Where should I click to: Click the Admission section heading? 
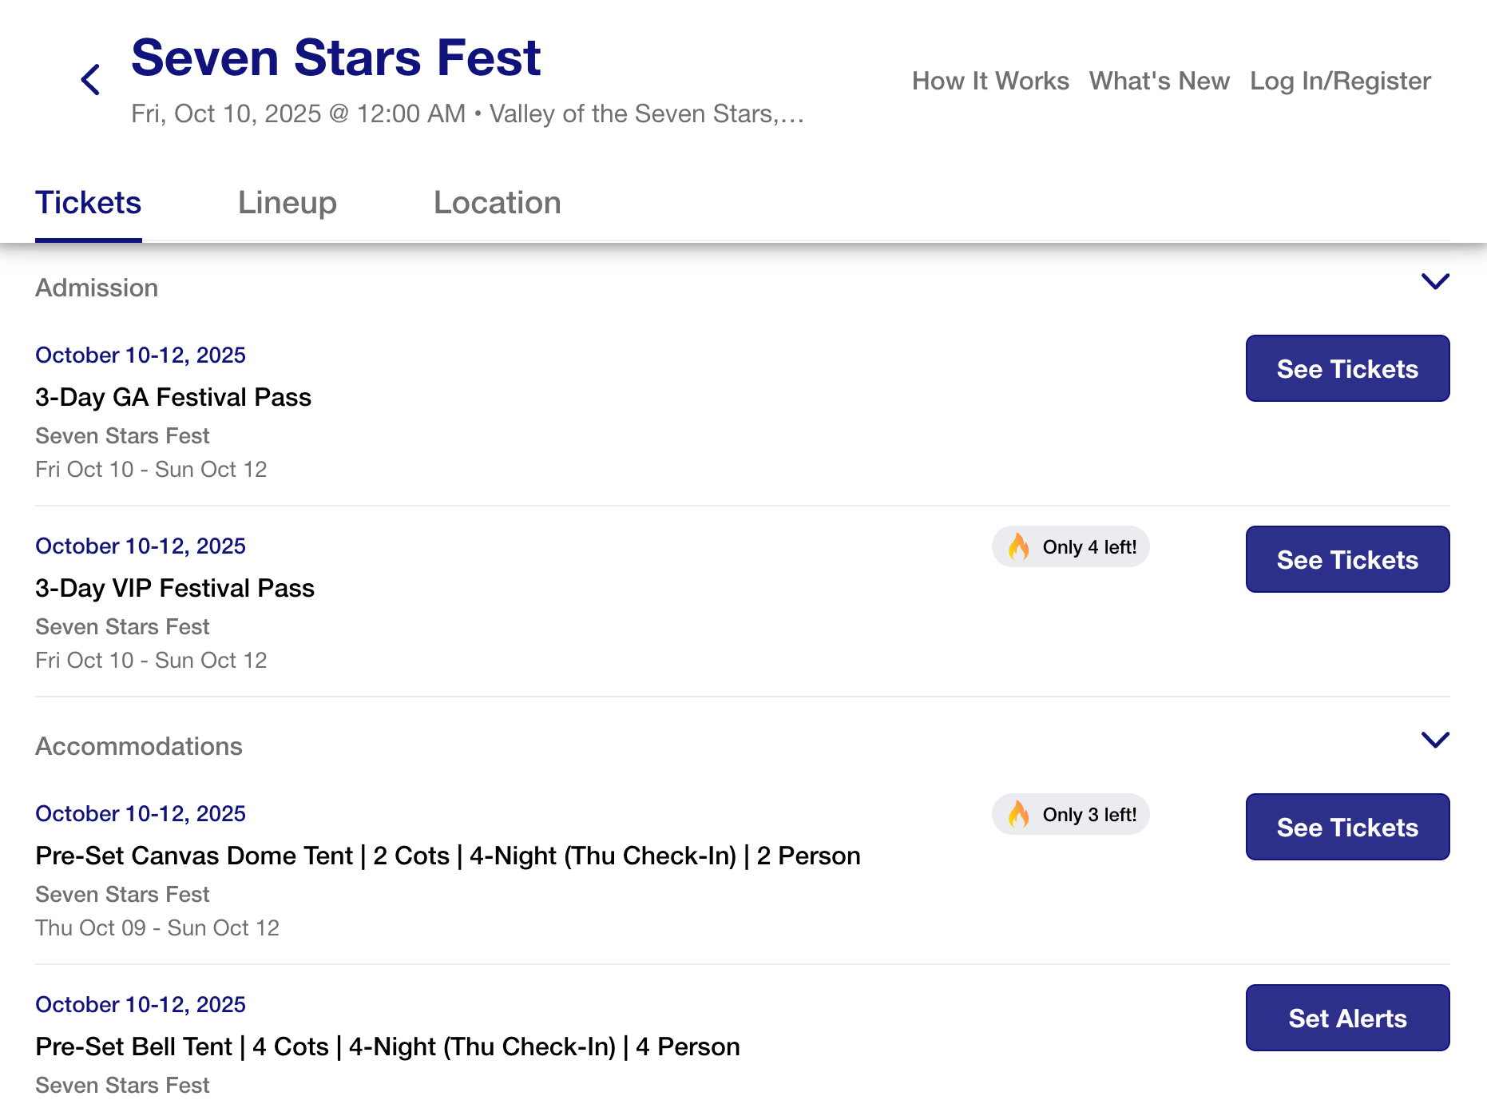[x=97, y=288]
